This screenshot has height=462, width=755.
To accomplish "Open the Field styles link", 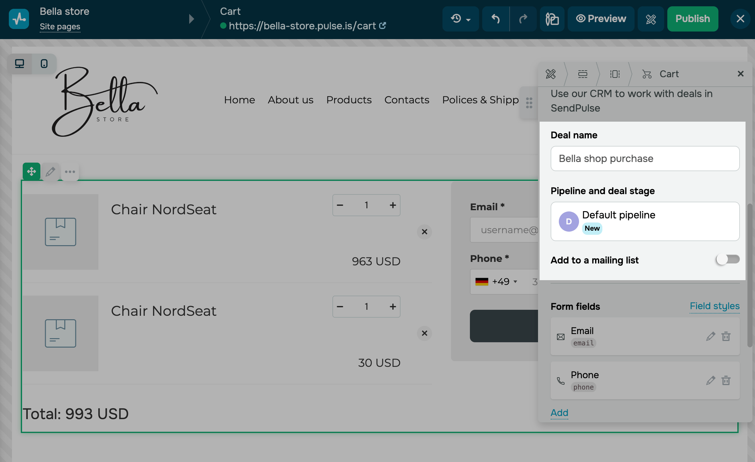I will click(715, 306).
